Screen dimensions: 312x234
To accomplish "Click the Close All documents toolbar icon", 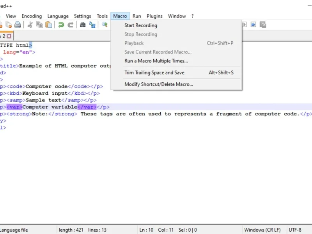I will click(8, 25).
